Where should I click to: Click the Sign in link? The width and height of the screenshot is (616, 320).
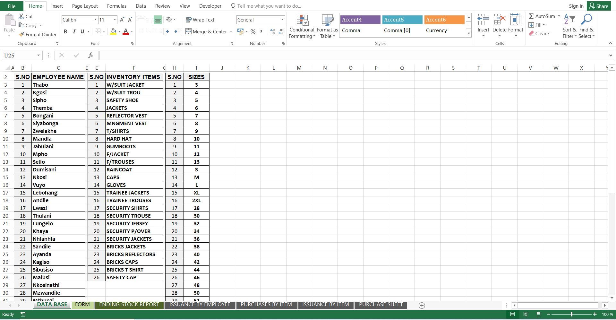point(576,6)
